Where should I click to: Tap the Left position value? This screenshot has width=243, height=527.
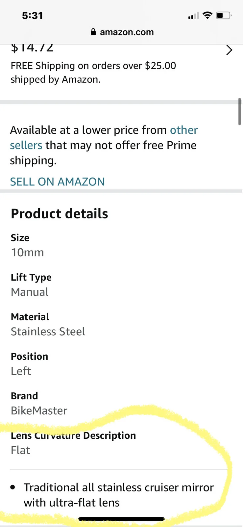coord(21,371)
